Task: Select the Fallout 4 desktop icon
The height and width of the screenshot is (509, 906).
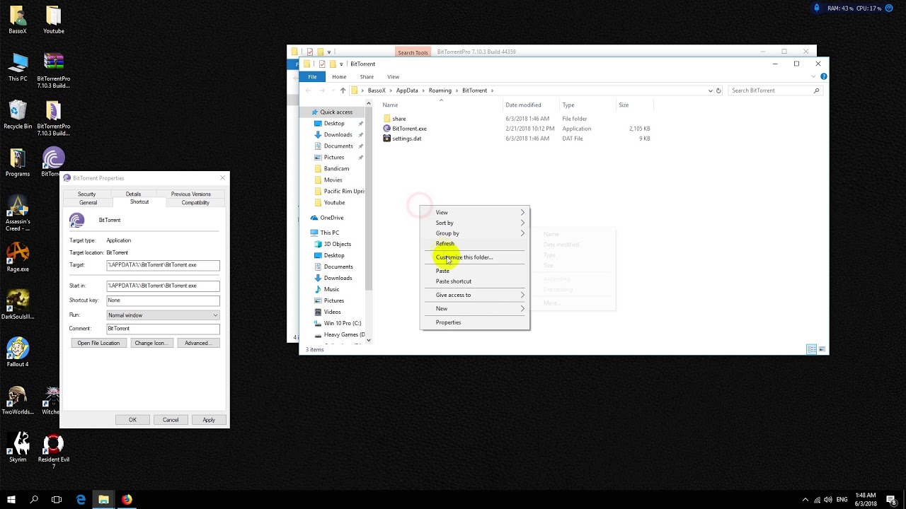Action: (18, 353)
